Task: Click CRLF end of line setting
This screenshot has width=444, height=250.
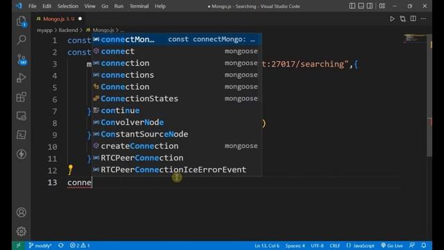Action: click(334, 245)
